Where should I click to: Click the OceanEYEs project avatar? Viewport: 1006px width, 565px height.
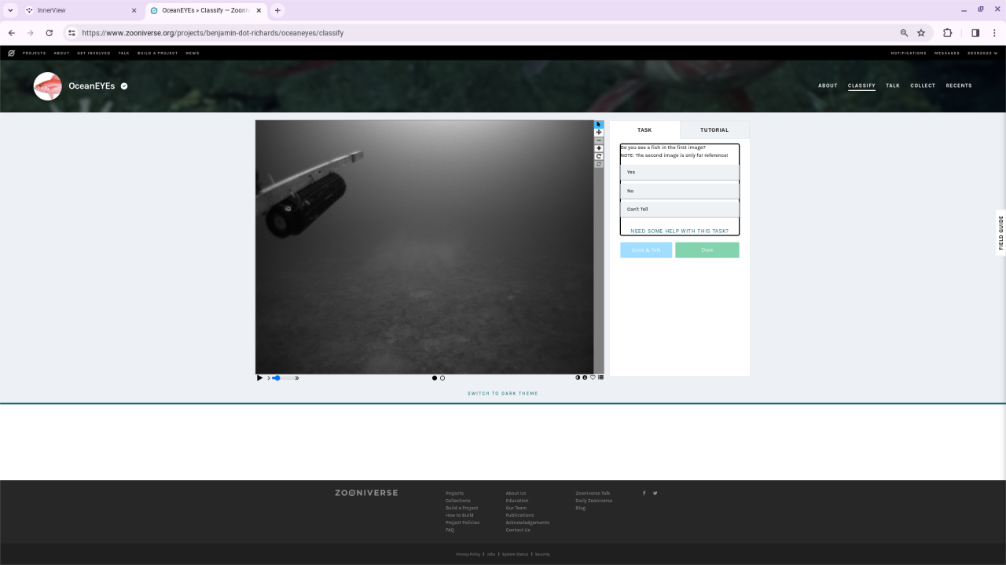coord(48,86)
